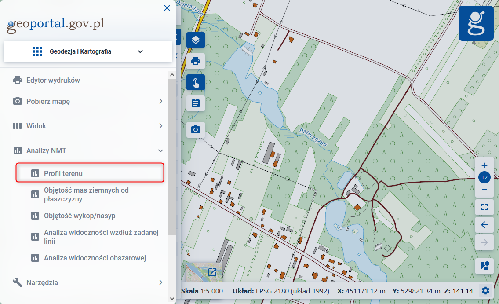Open the clipboard notes tool

[x=196, y=103]
